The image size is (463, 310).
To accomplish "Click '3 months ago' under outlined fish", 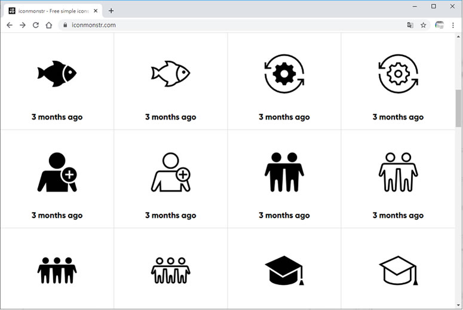I will coord(171,117).
